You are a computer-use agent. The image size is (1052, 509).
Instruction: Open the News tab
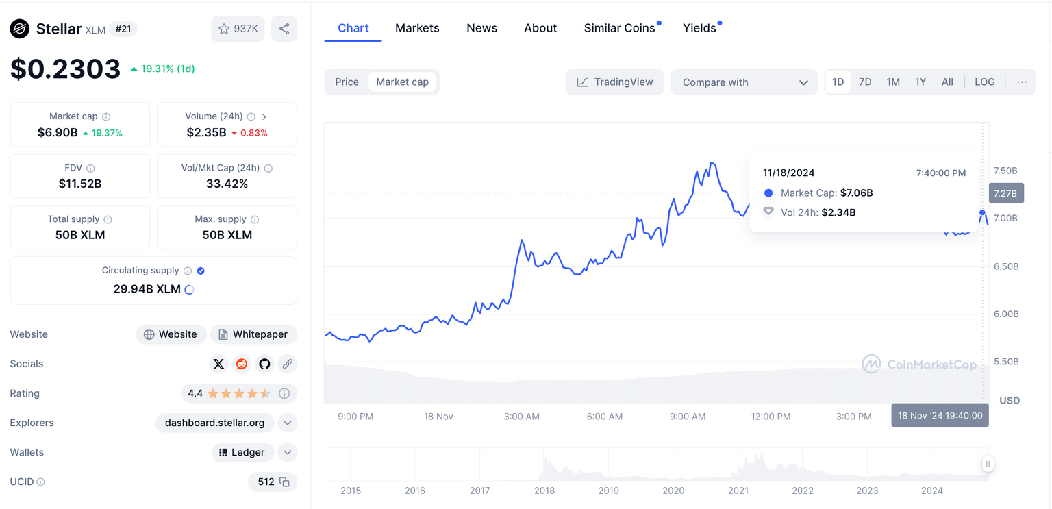point(481,28)
